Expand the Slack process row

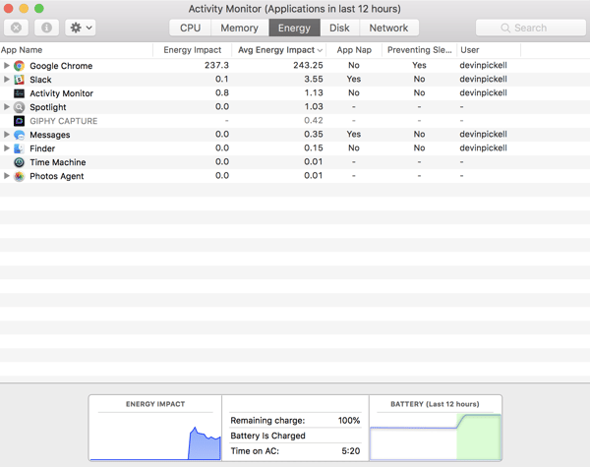tap(7, 79)
